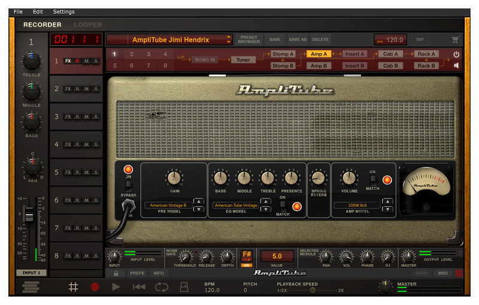
Task: Click the speaker icon in signal chain
Action: click(456, 65)
